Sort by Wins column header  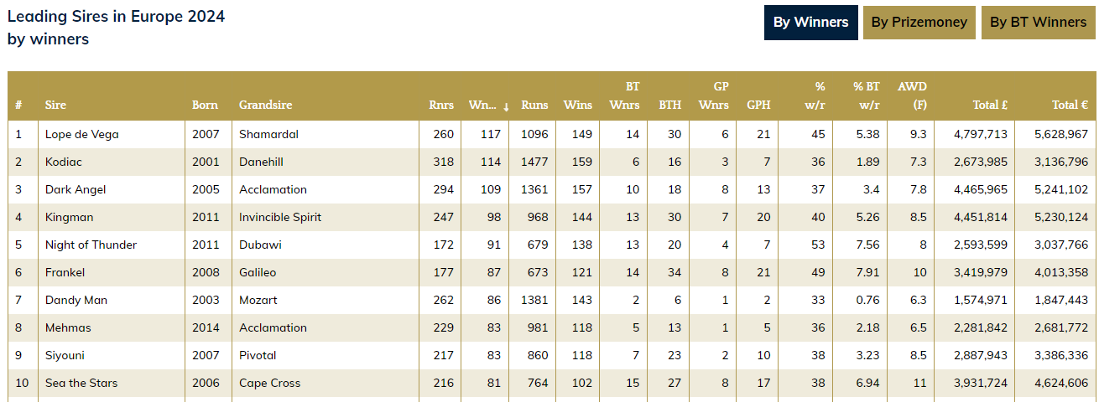[578, 105]
